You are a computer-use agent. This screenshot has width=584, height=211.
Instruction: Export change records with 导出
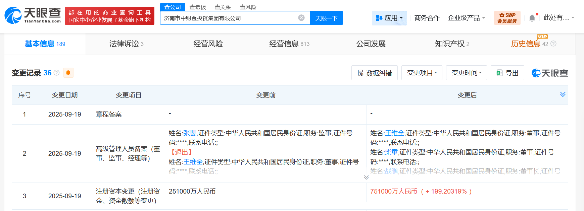point(507,73)
